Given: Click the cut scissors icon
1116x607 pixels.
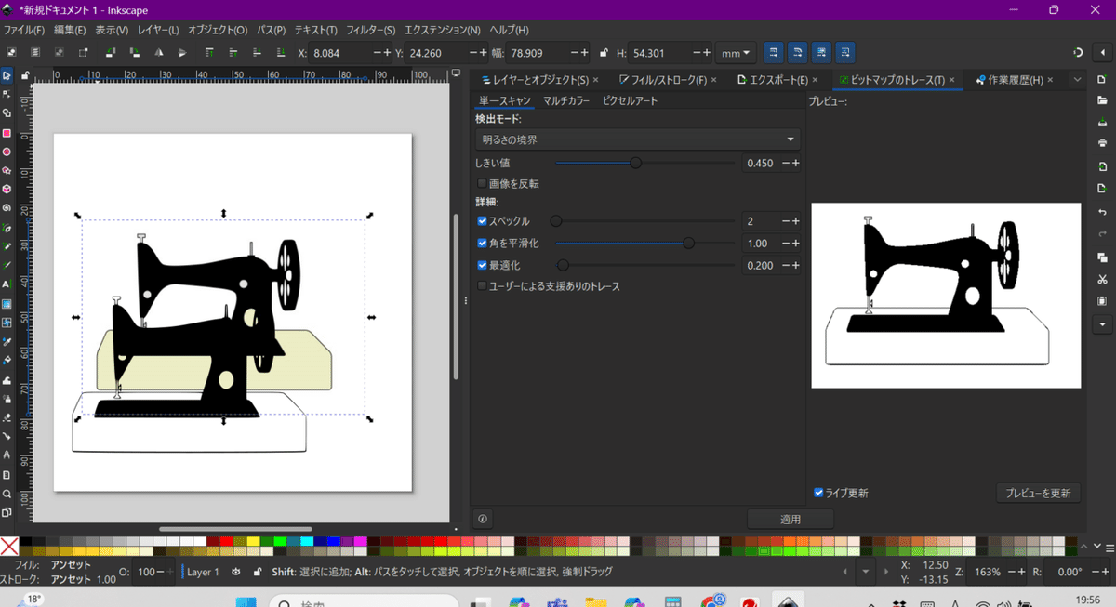Looking at the screenshot, I should click(1102, 279).
